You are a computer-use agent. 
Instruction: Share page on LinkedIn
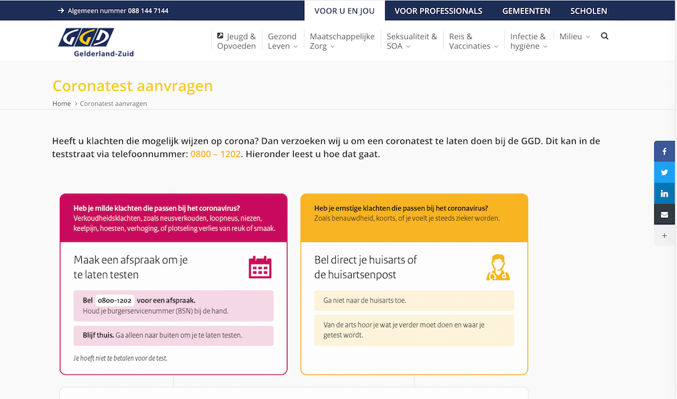(x=664, y=194)
